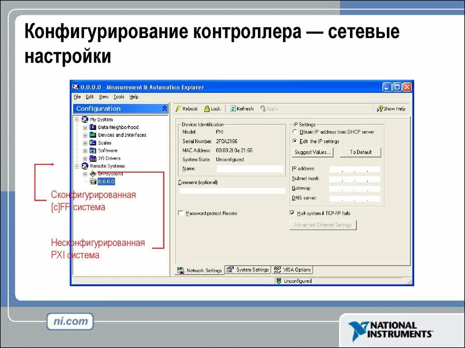Select the 0.0.0.0 tree entry
465x348 pixels.
pos(106,181)
